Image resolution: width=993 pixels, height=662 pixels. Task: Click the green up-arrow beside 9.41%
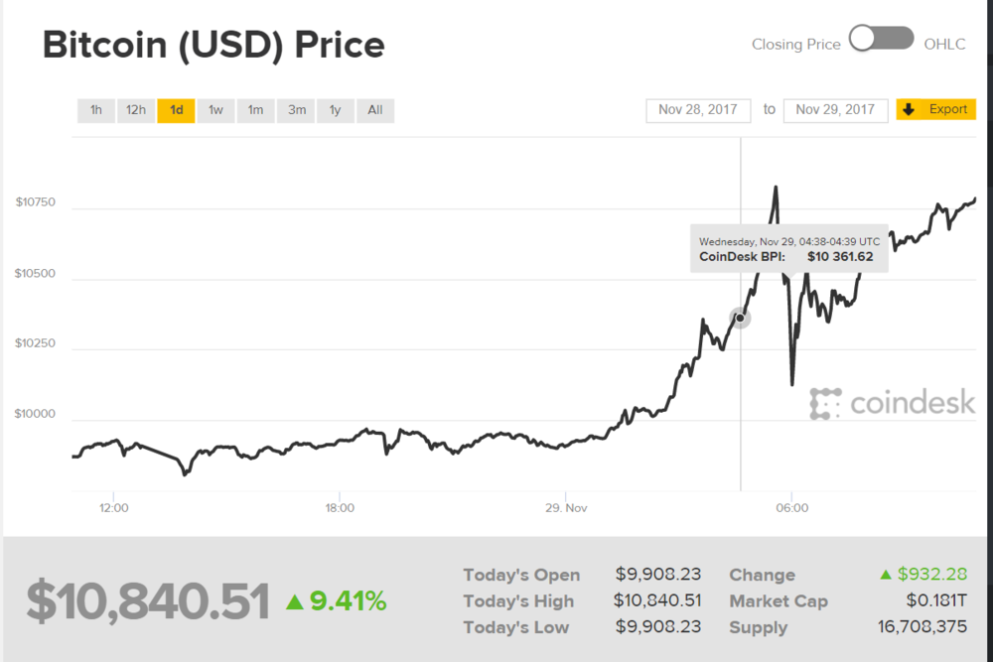pos(294,600)
